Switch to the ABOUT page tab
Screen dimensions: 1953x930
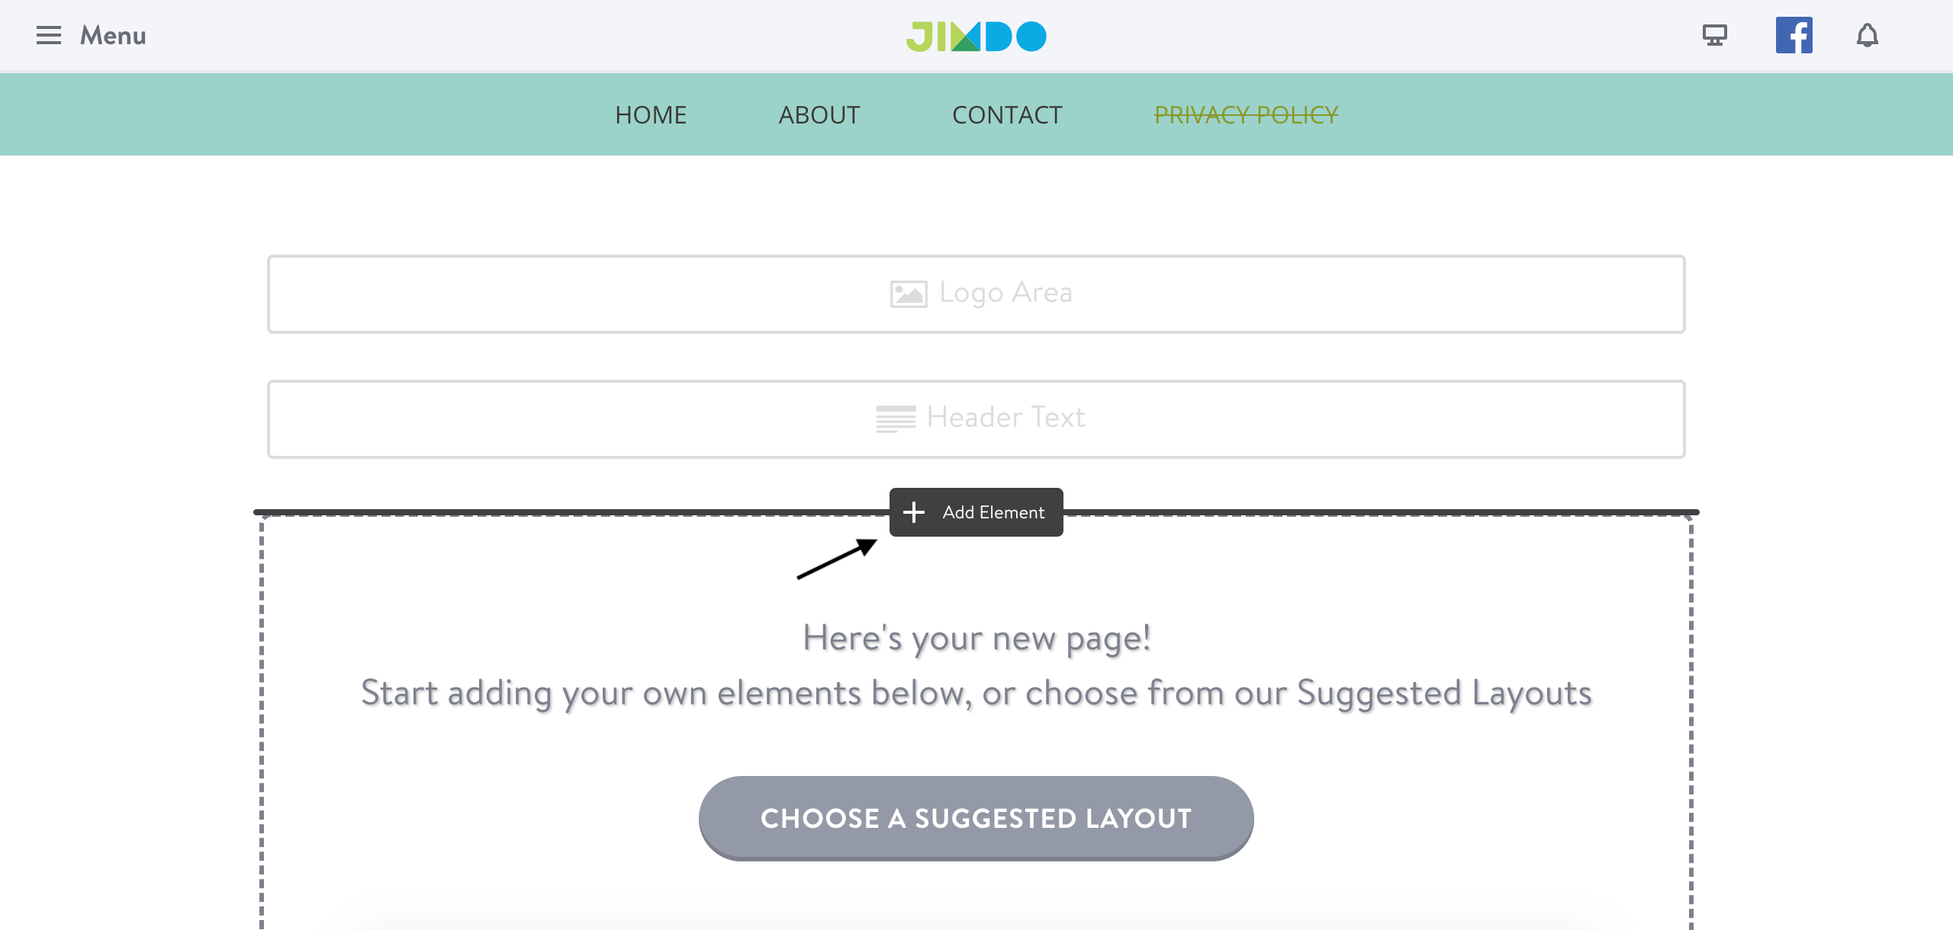[x=819, y=114]
